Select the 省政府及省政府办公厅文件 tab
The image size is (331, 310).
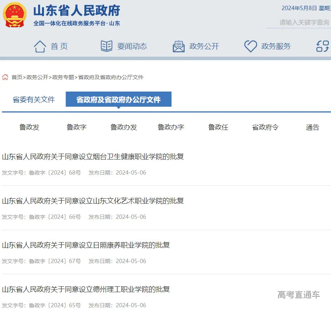(118, 100)
